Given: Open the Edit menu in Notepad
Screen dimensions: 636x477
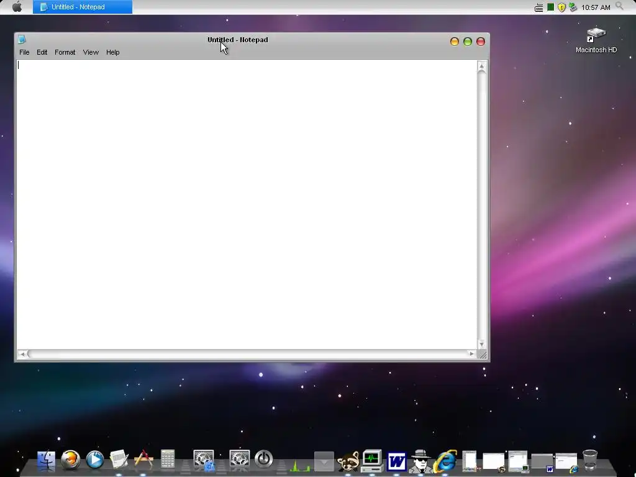Looking at the screenshot, I should click(x=42, y=52).
